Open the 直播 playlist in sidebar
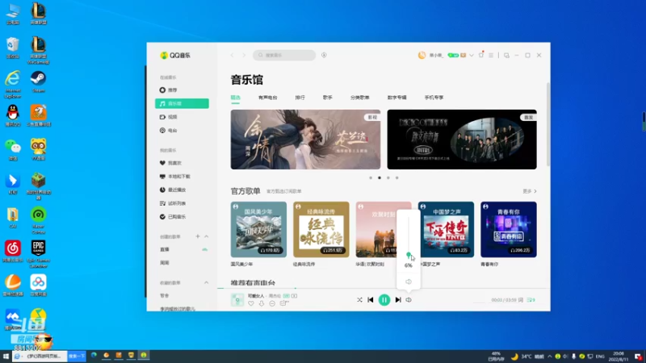The width and height of the screenshot is (646, 363). pyautogui.click(x=165, y=249)
